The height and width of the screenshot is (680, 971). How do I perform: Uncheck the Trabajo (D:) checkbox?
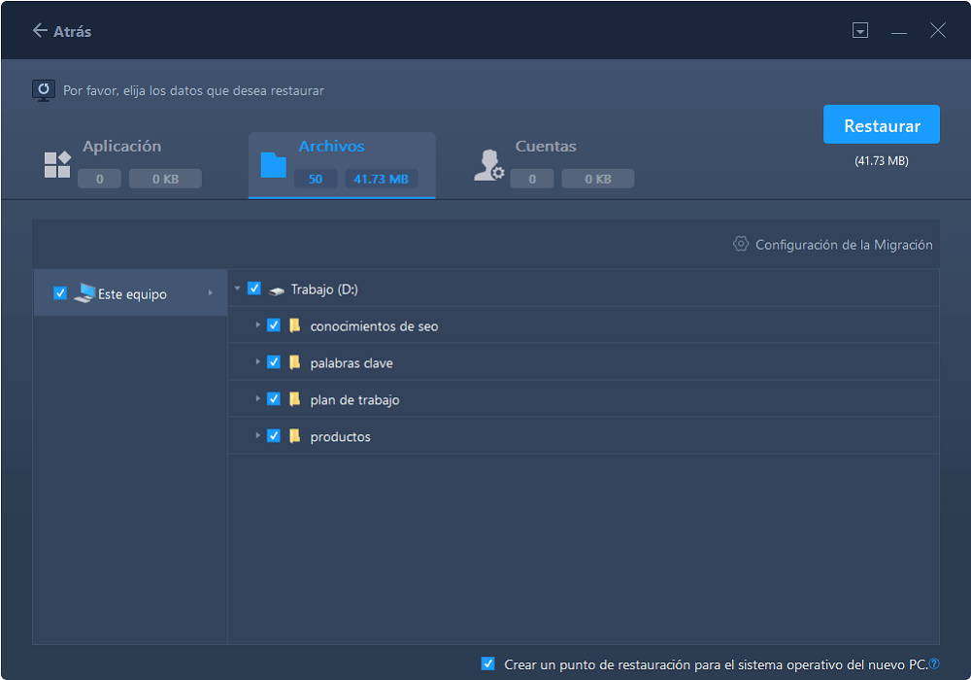coord(253,289)
